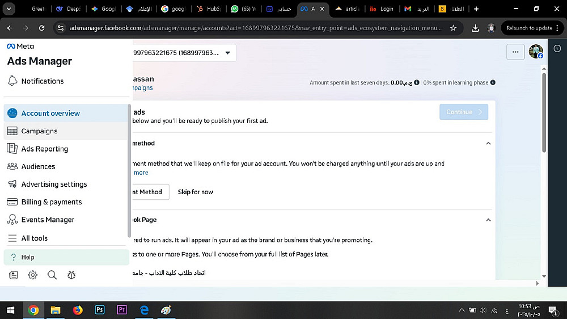
Task: Switch to the WhatsApp (65) tab
Action: [244, 9]
